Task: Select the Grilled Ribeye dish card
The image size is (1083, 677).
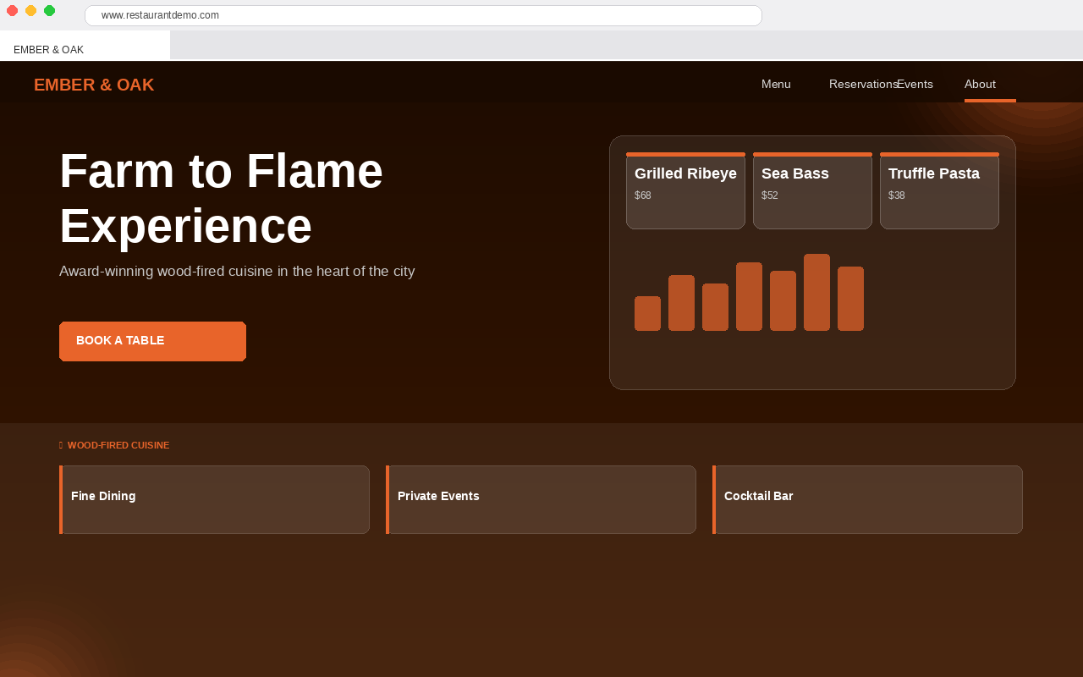Action: pyautogui.click(x=685, y=191)
